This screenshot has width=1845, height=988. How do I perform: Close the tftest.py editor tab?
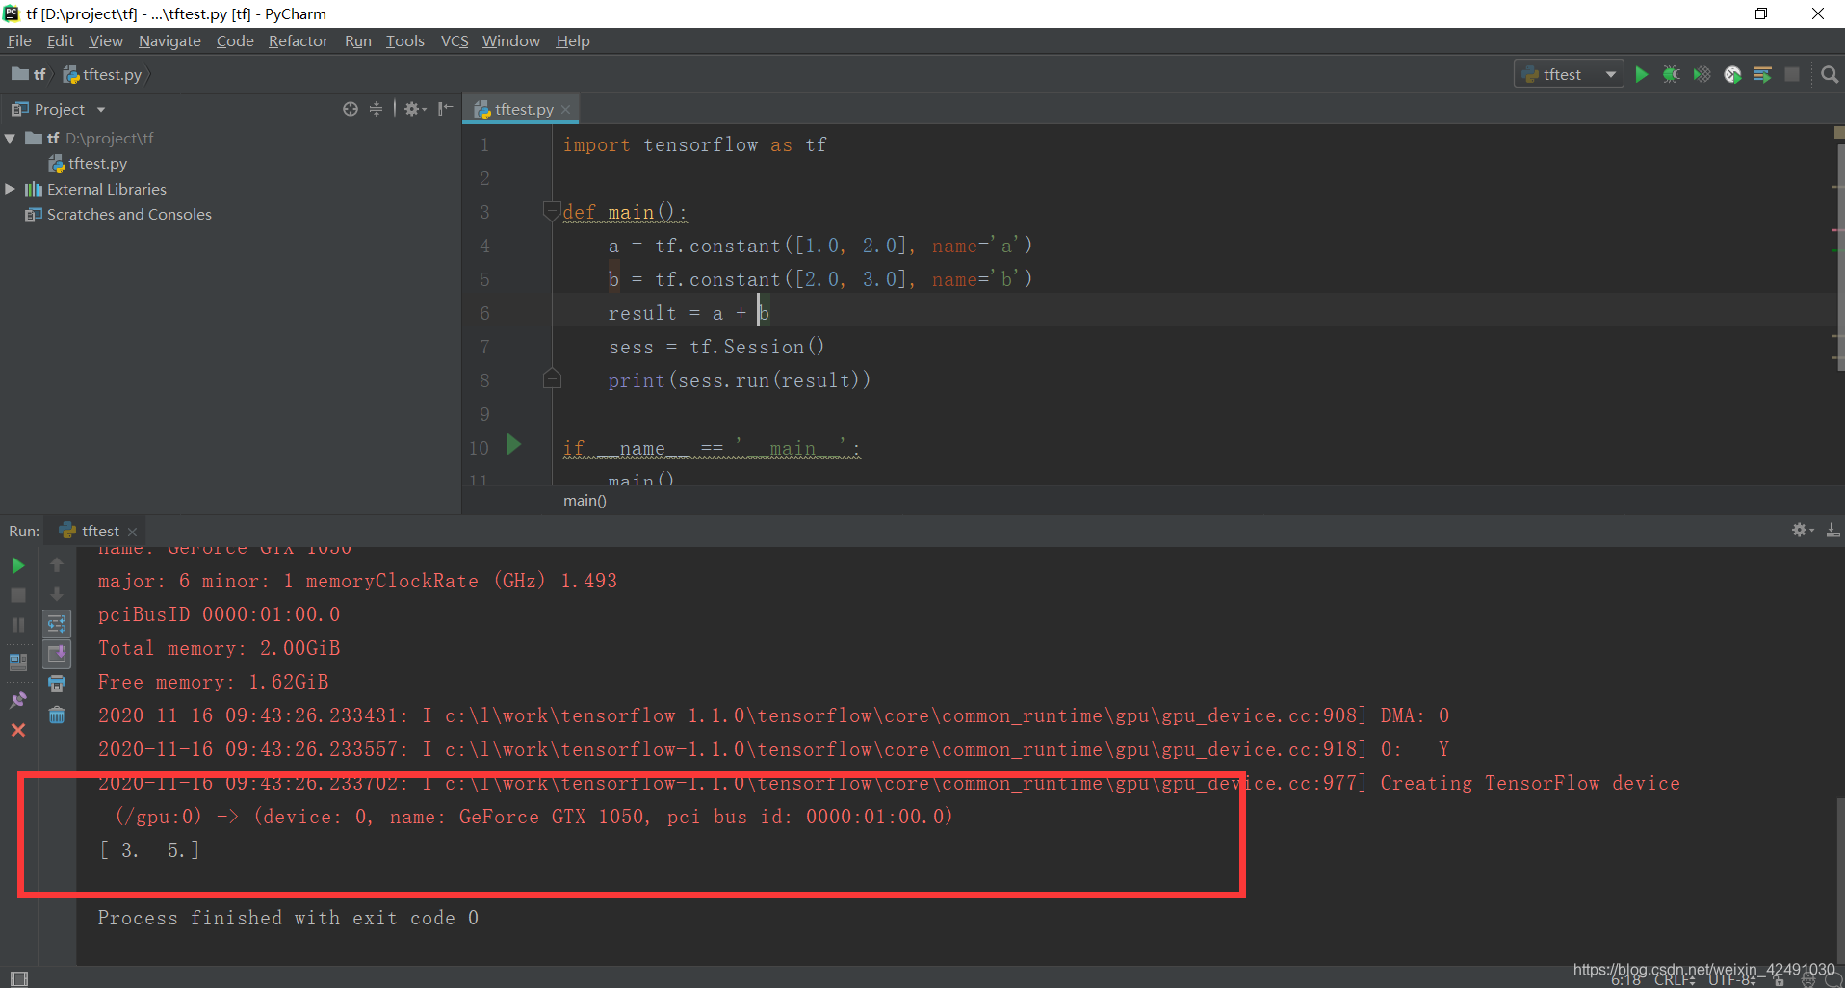(x=566, y=110)
